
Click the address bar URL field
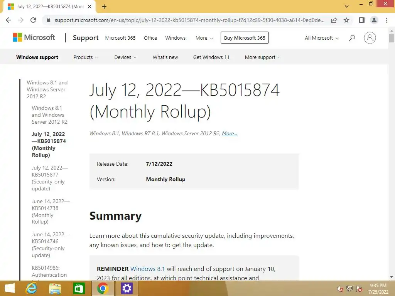pos(189,20)
